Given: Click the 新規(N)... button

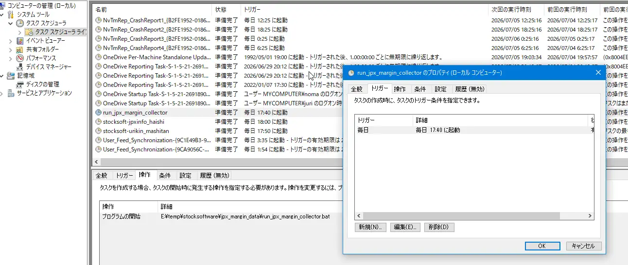Looking at the screenshot, I should [371, 227].
